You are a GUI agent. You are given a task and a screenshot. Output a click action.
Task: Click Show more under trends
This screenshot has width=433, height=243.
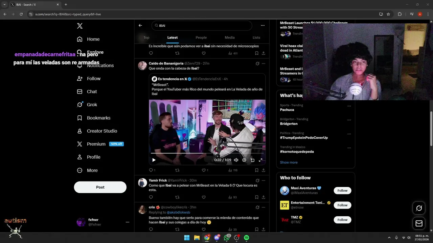pos(289,162)
